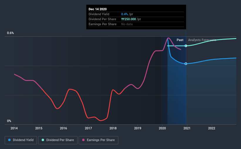Click the ₩250.000 dividend per share value
Image resolution: width=241 pixels, height=149 pixels.
pyautogui.click(x=129, y=19)
